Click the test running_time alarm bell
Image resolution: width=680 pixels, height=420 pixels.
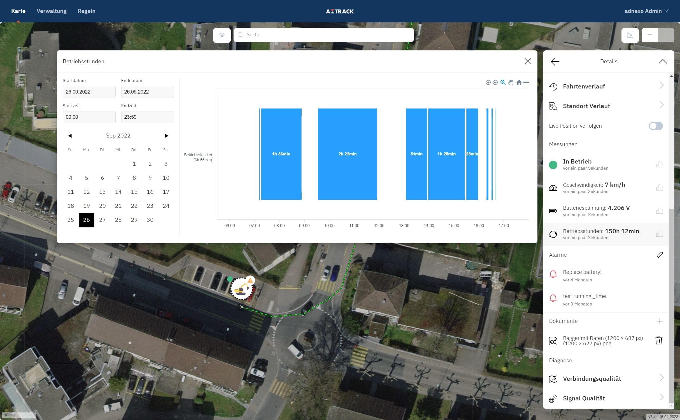pos(553,298)
